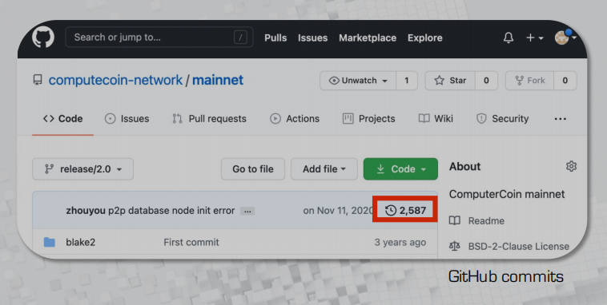Switch to the Security tab
Viewport: 607px width, 305px height.
tap(502, 118)
